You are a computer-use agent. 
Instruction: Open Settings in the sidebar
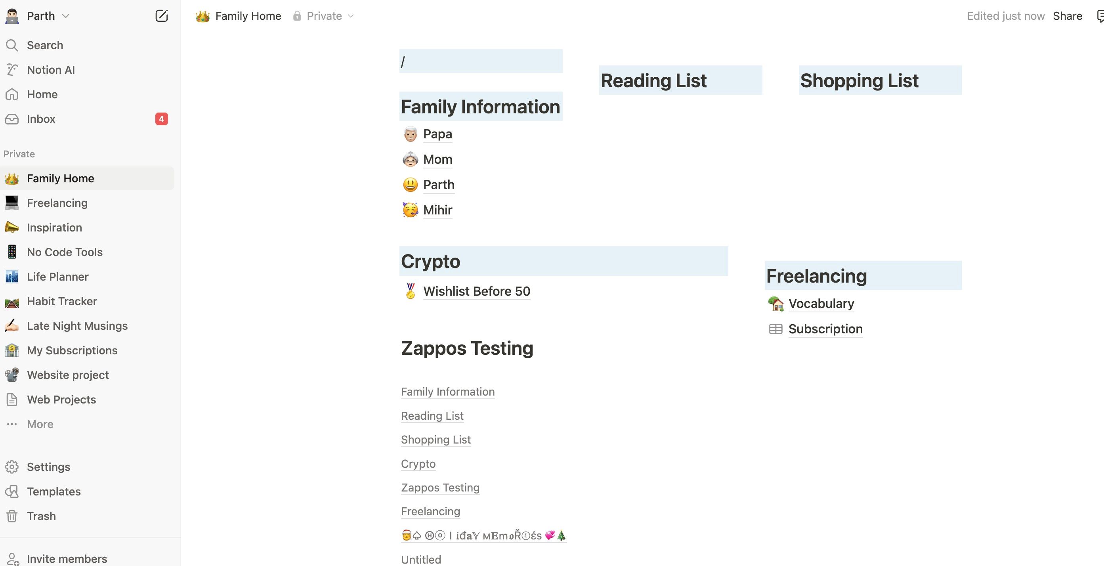point(48,467)
